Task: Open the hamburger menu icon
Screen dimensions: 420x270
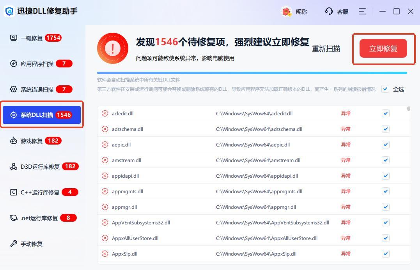Action: [x=362, y=11]
